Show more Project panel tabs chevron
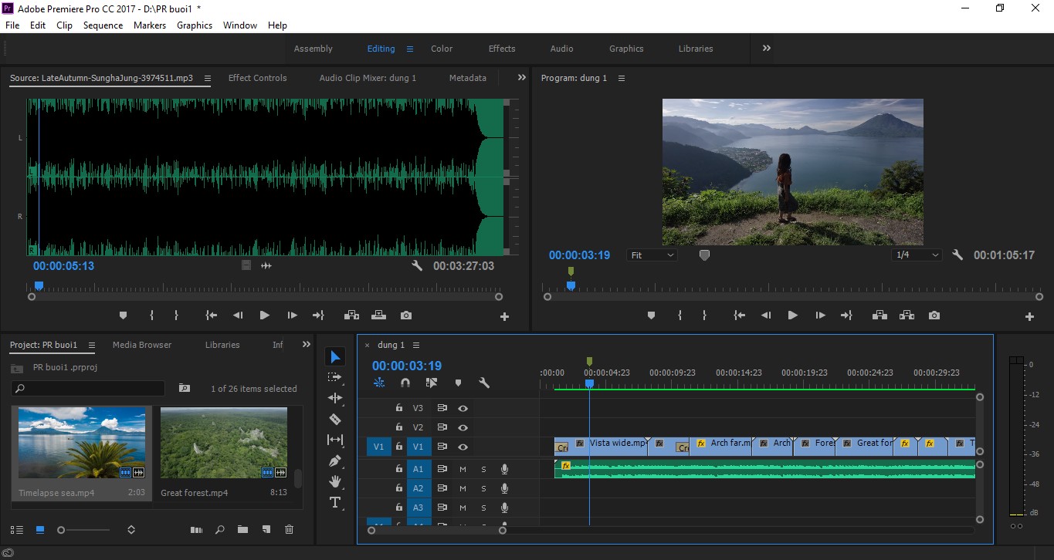1054x560 pixels. pyautogui.click(x=307, y=345)
